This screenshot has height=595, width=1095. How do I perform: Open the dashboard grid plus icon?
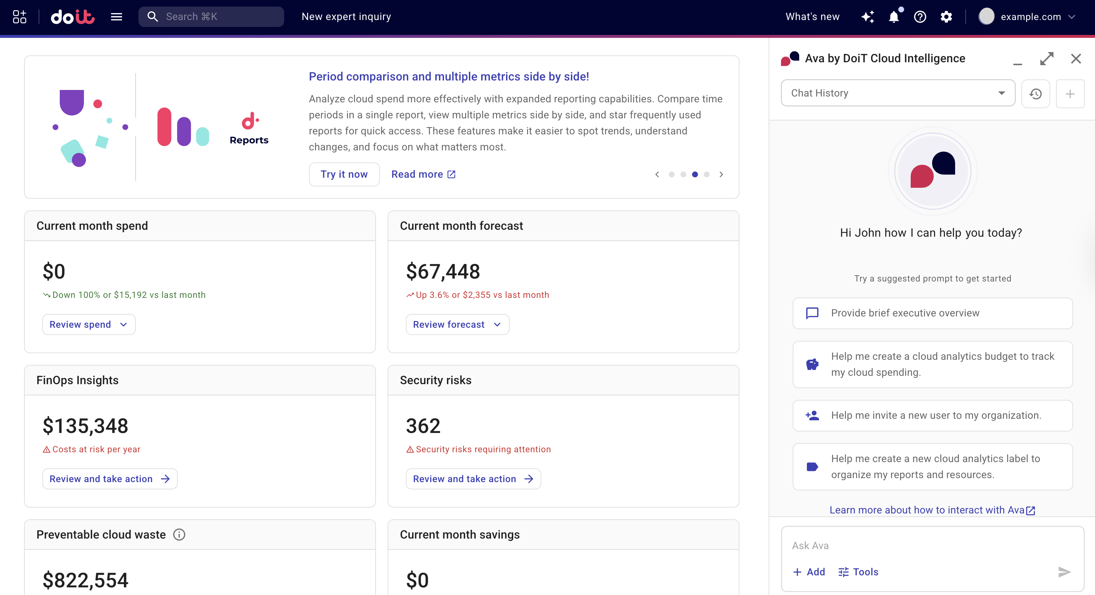20,17
